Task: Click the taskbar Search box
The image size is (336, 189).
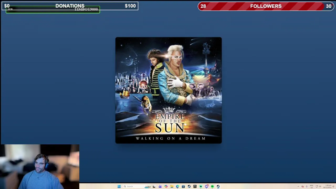Action: click(x=137, y=186)
